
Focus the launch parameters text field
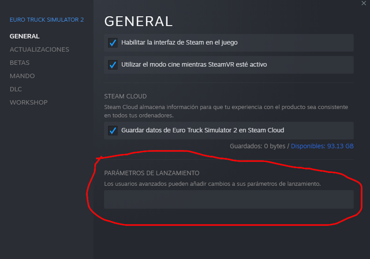[x=228, y=199]
